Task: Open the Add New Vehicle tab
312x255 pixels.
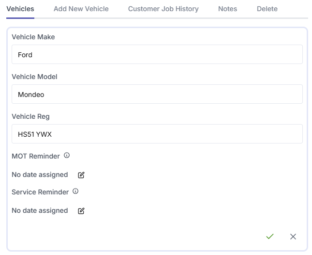Action: [x=81, y=9]
